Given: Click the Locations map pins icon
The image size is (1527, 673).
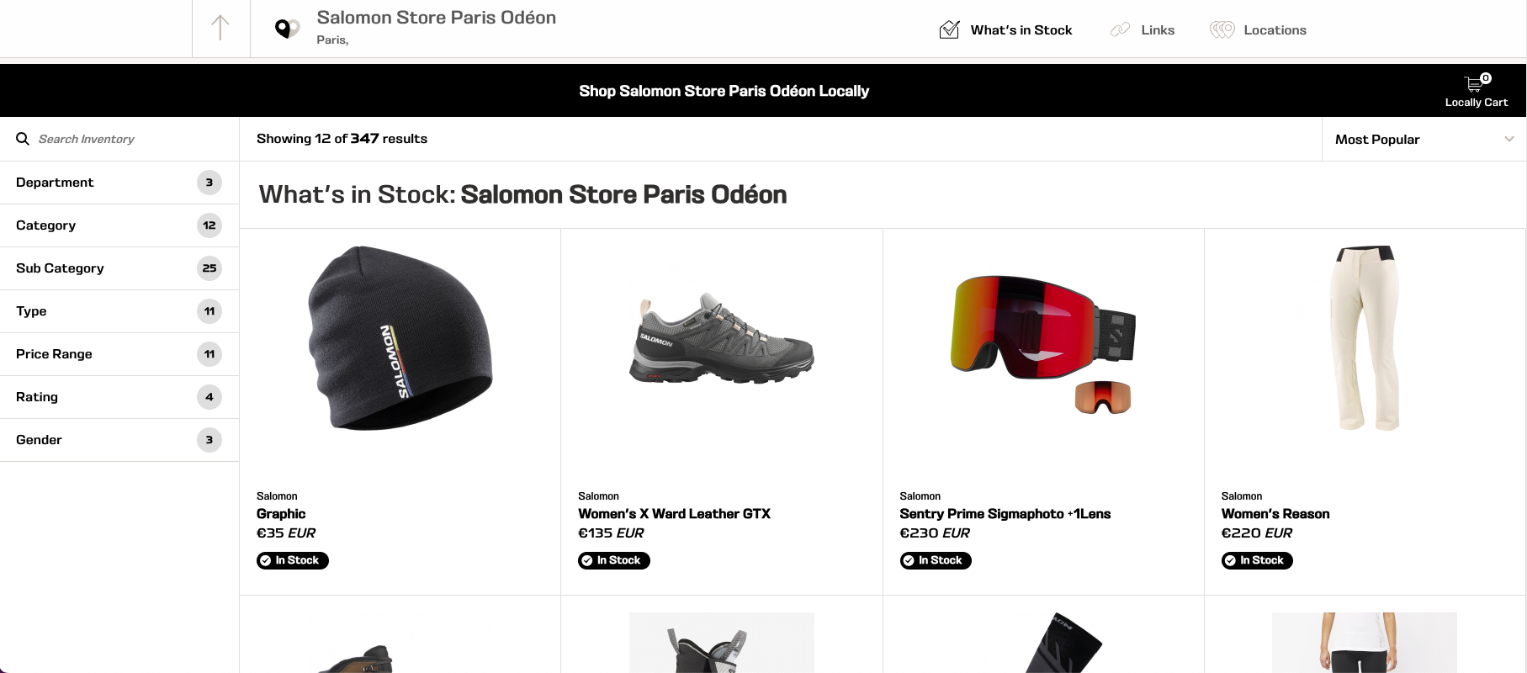Looking at the screenshot, I should coord(1222,29).
